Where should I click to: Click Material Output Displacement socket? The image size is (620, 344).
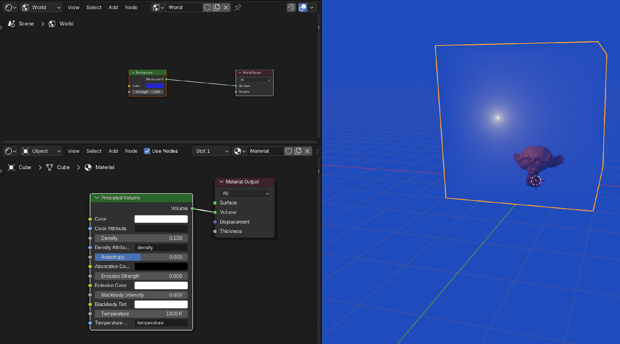(x=215, y=222)
